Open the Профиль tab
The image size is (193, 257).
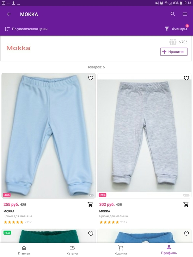tap(169, 250)
